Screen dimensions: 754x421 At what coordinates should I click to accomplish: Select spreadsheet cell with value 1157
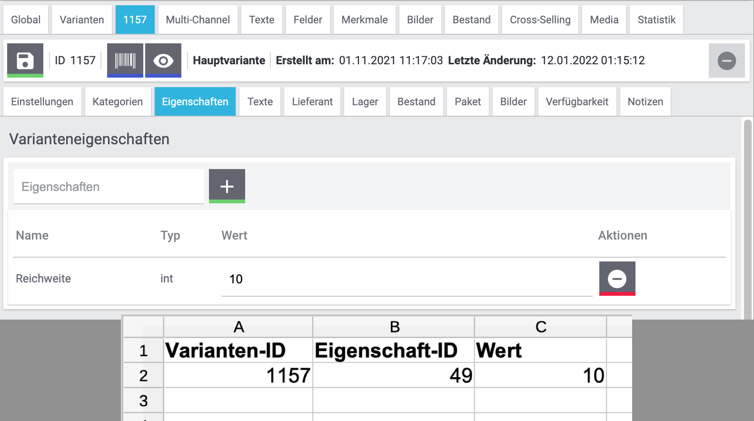[x=238, y=375]
